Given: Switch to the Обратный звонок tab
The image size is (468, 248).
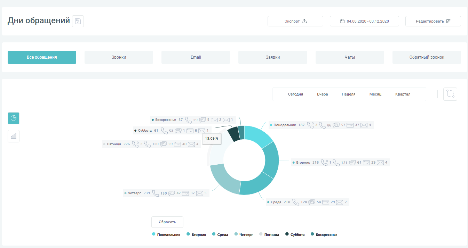Looking at the screenshot, I should [x=427, y=57].
